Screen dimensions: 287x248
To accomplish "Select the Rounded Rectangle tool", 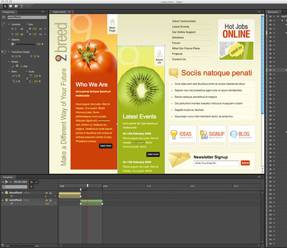I will point(16,6).
